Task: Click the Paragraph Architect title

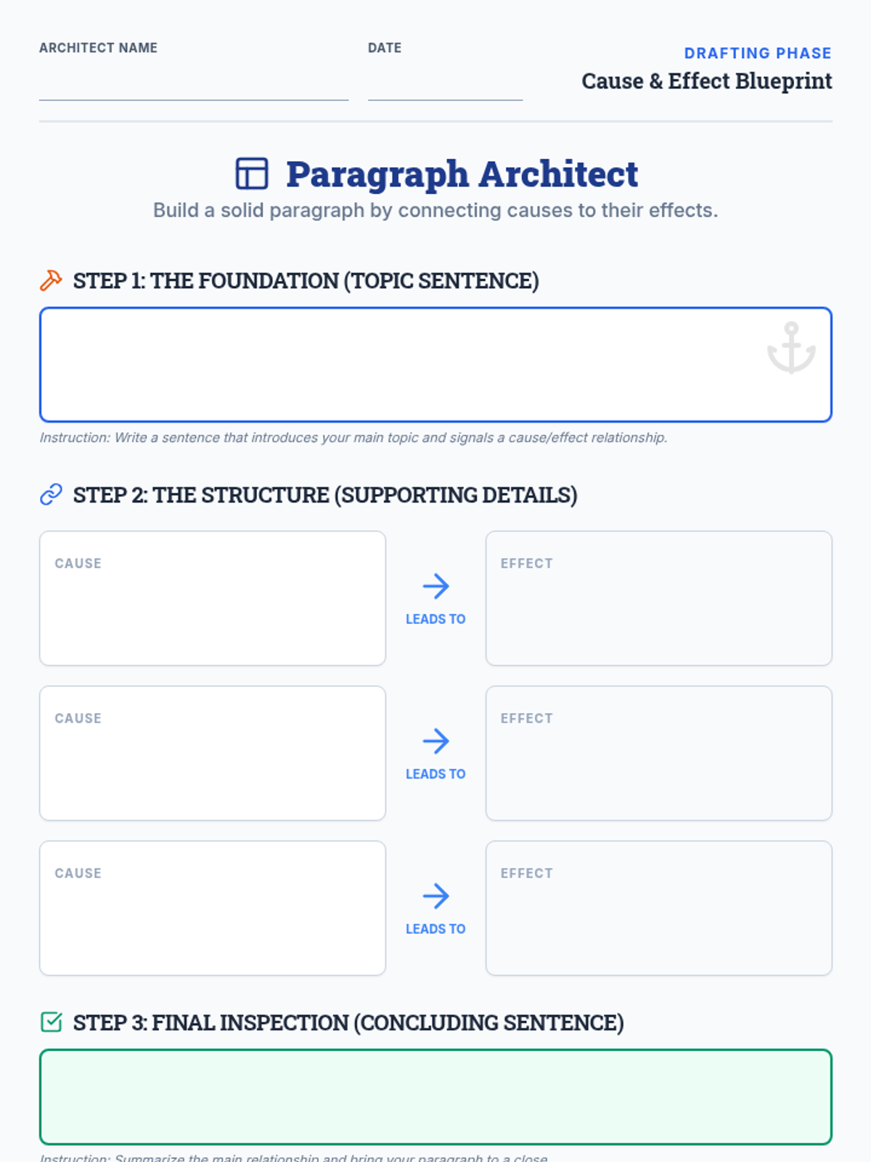Action: tap(462, 174)
